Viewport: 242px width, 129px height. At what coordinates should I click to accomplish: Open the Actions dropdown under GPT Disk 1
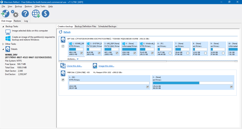[x=73, y=59]
